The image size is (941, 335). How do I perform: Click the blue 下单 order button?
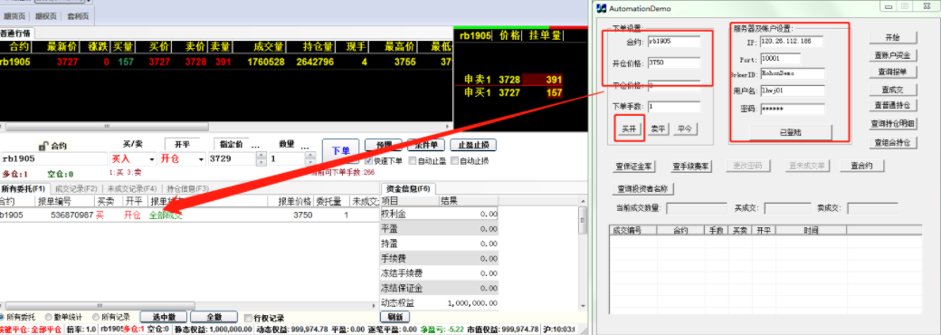tap(340, 150)
